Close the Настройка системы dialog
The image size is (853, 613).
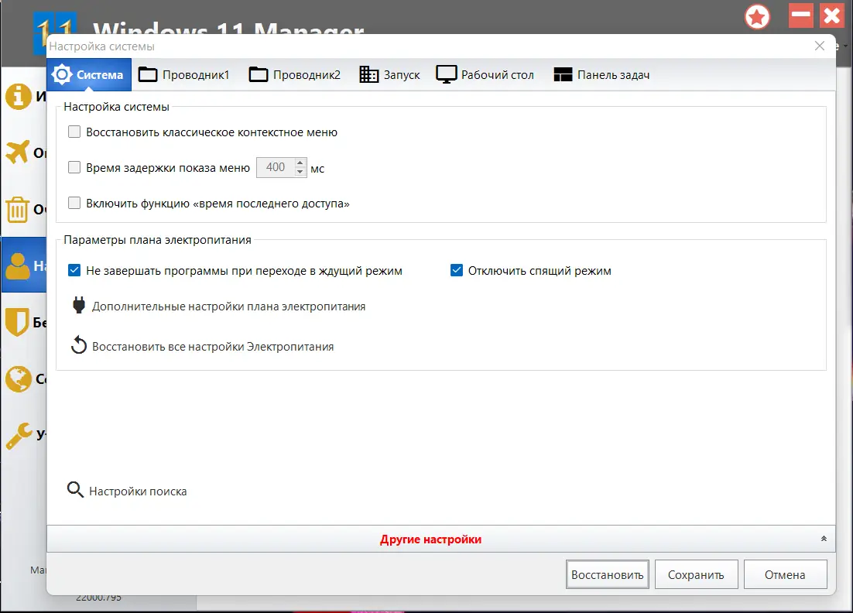pyautogui.click(x=820, y=46)
